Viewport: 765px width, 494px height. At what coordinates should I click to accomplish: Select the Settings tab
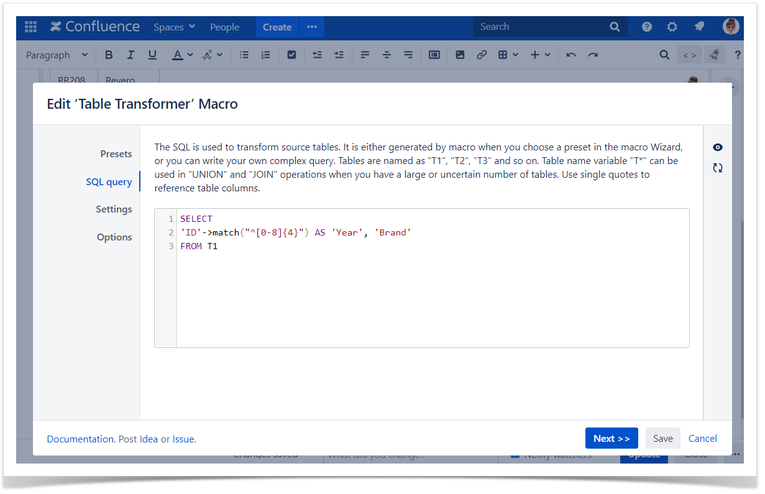114,209
